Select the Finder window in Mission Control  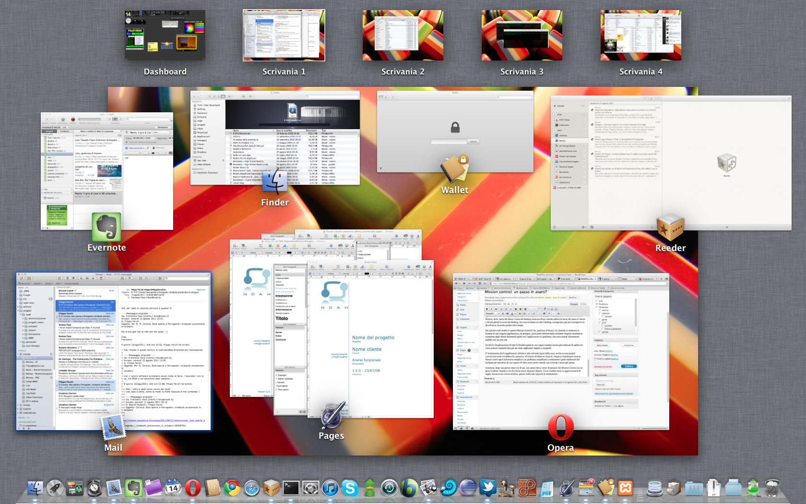[x=275, y=138]
